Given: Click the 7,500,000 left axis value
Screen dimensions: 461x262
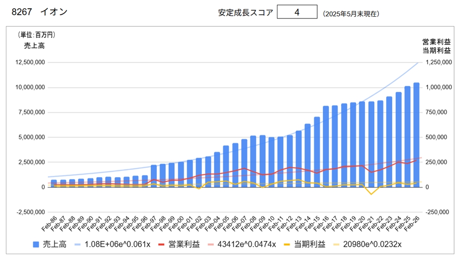Looking at the screenshot, I should tap(32, 113).
